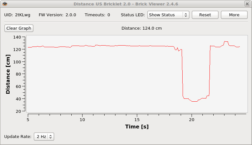Click the curve's peak near 23 seconds
The height and width of the screenshot is (145, 252).
(226, 41)
